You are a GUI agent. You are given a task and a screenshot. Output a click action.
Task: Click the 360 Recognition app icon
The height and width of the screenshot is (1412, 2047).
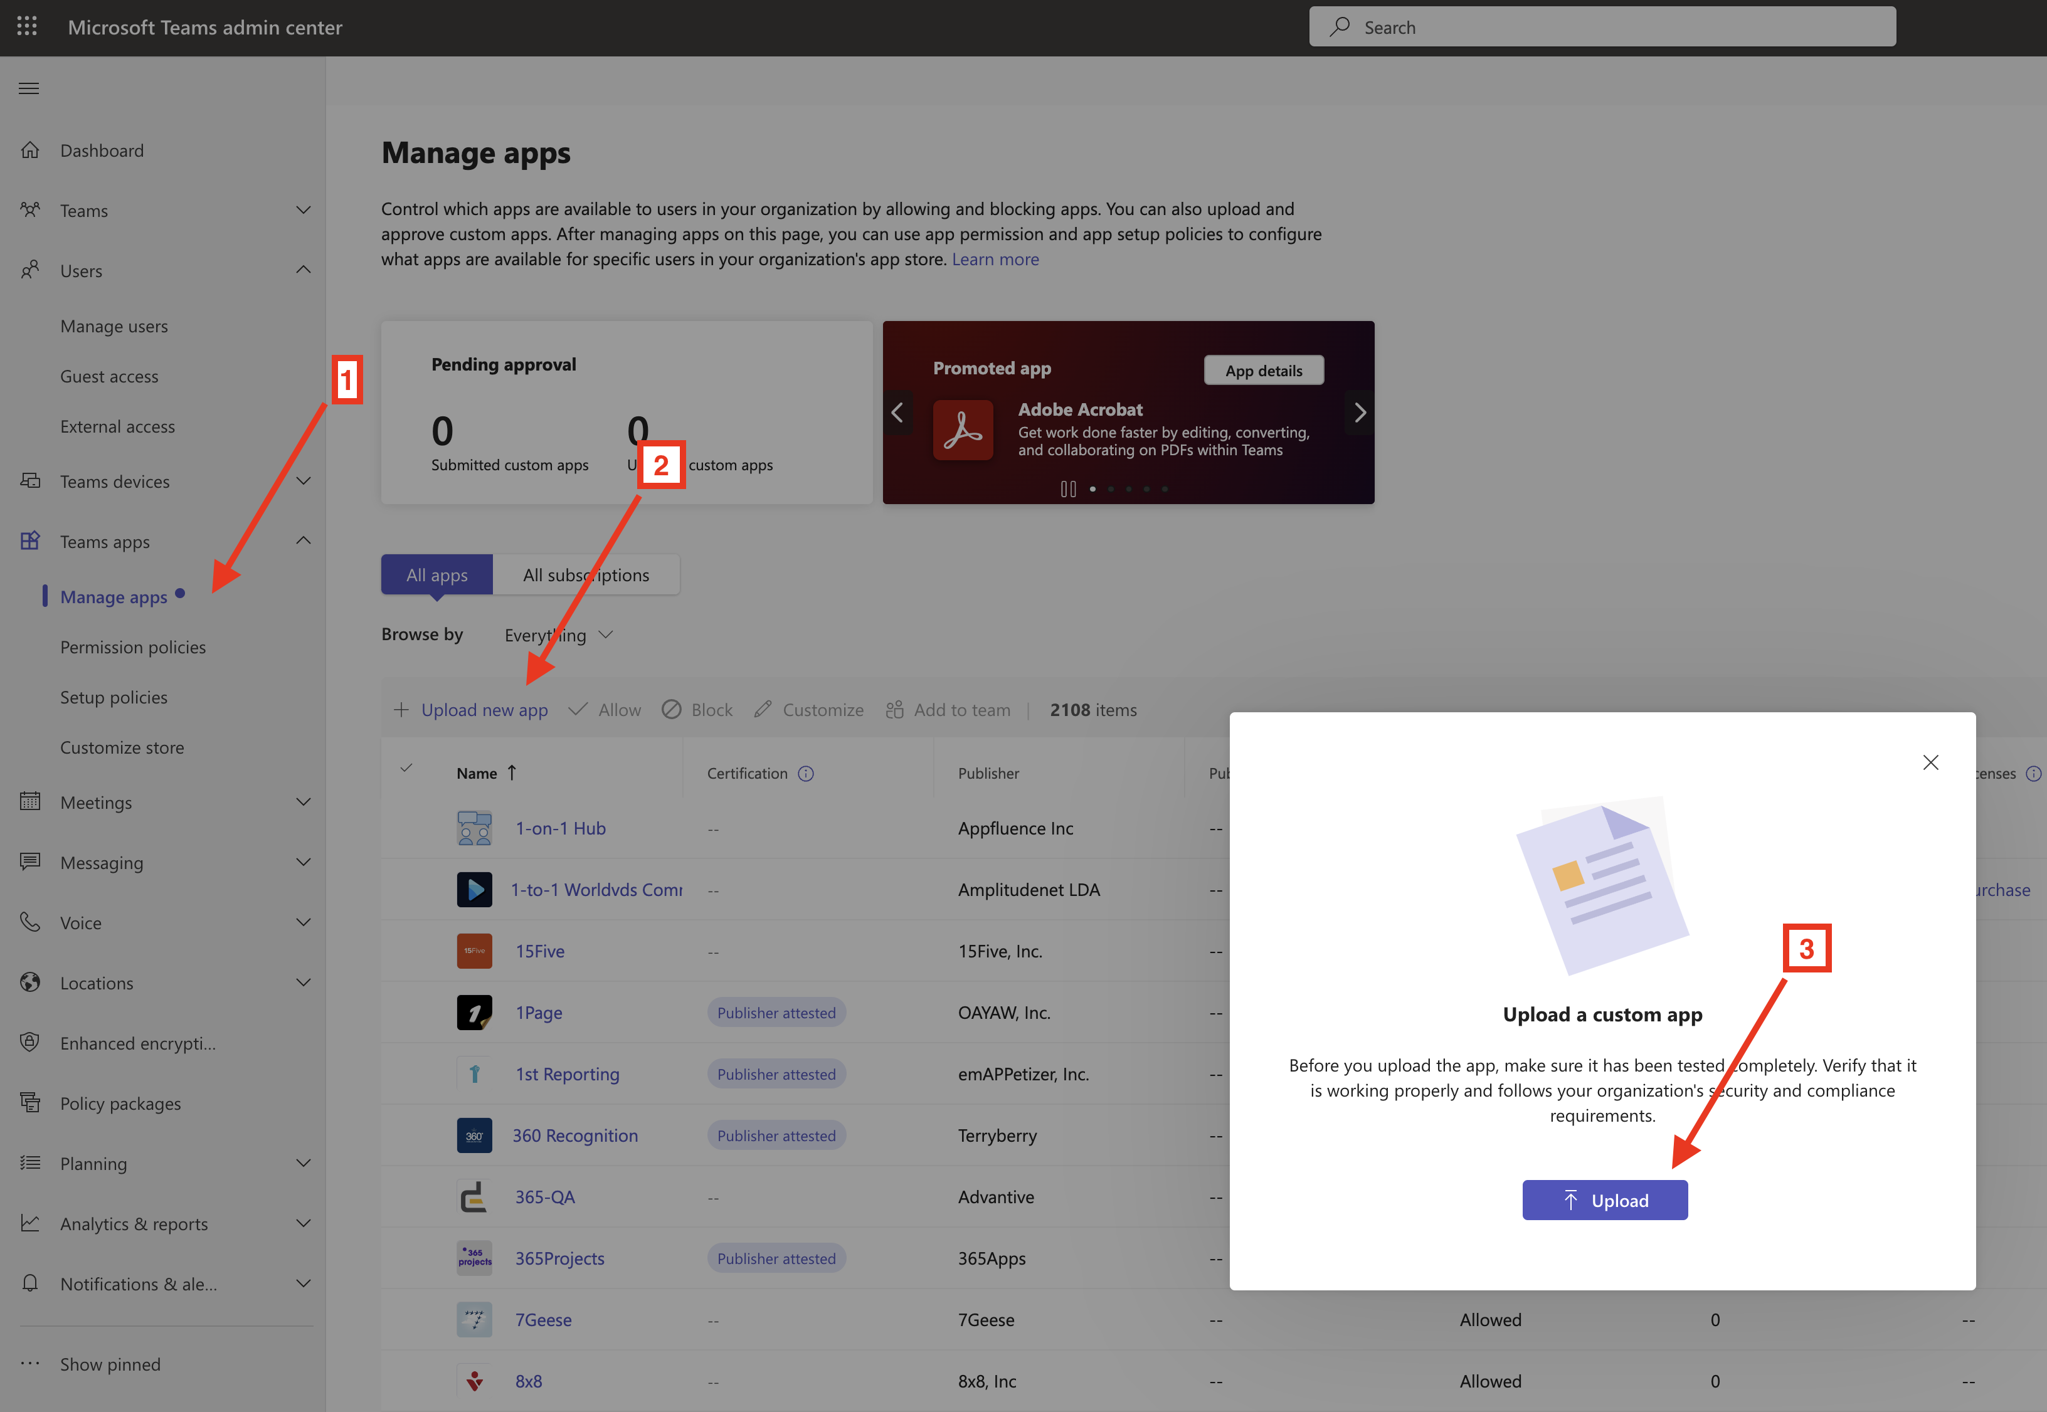[474, 1136]
